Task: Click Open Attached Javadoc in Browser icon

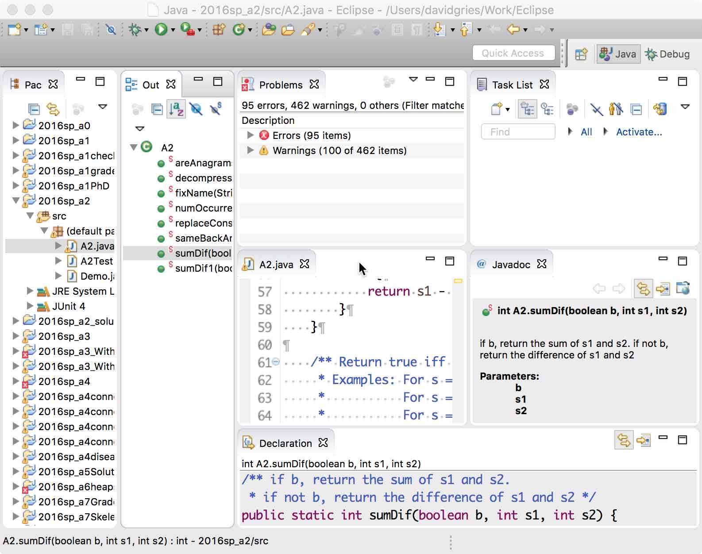Action: coord(683,289)
